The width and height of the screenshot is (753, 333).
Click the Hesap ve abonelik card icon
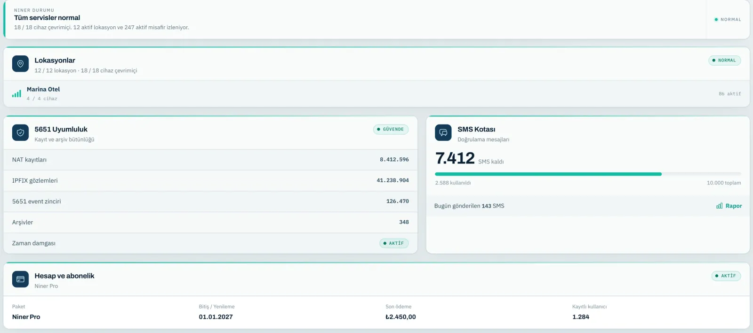point(20,279)
